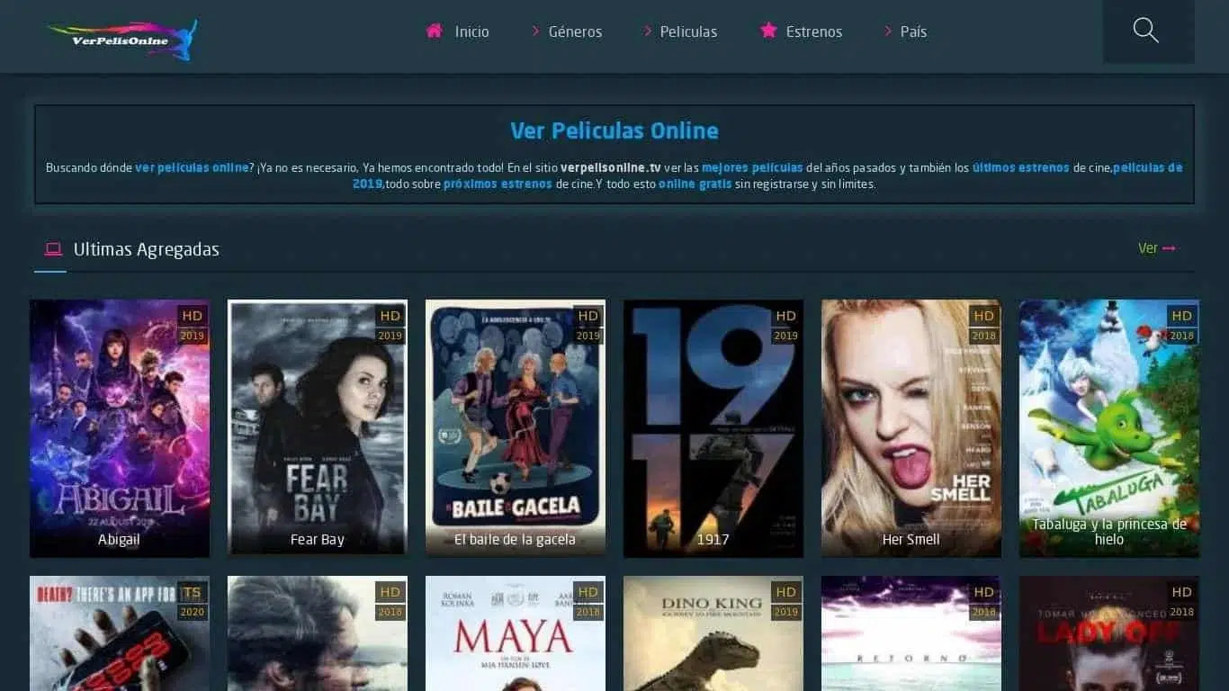Open the Abigail movie poster

[120, 428]
